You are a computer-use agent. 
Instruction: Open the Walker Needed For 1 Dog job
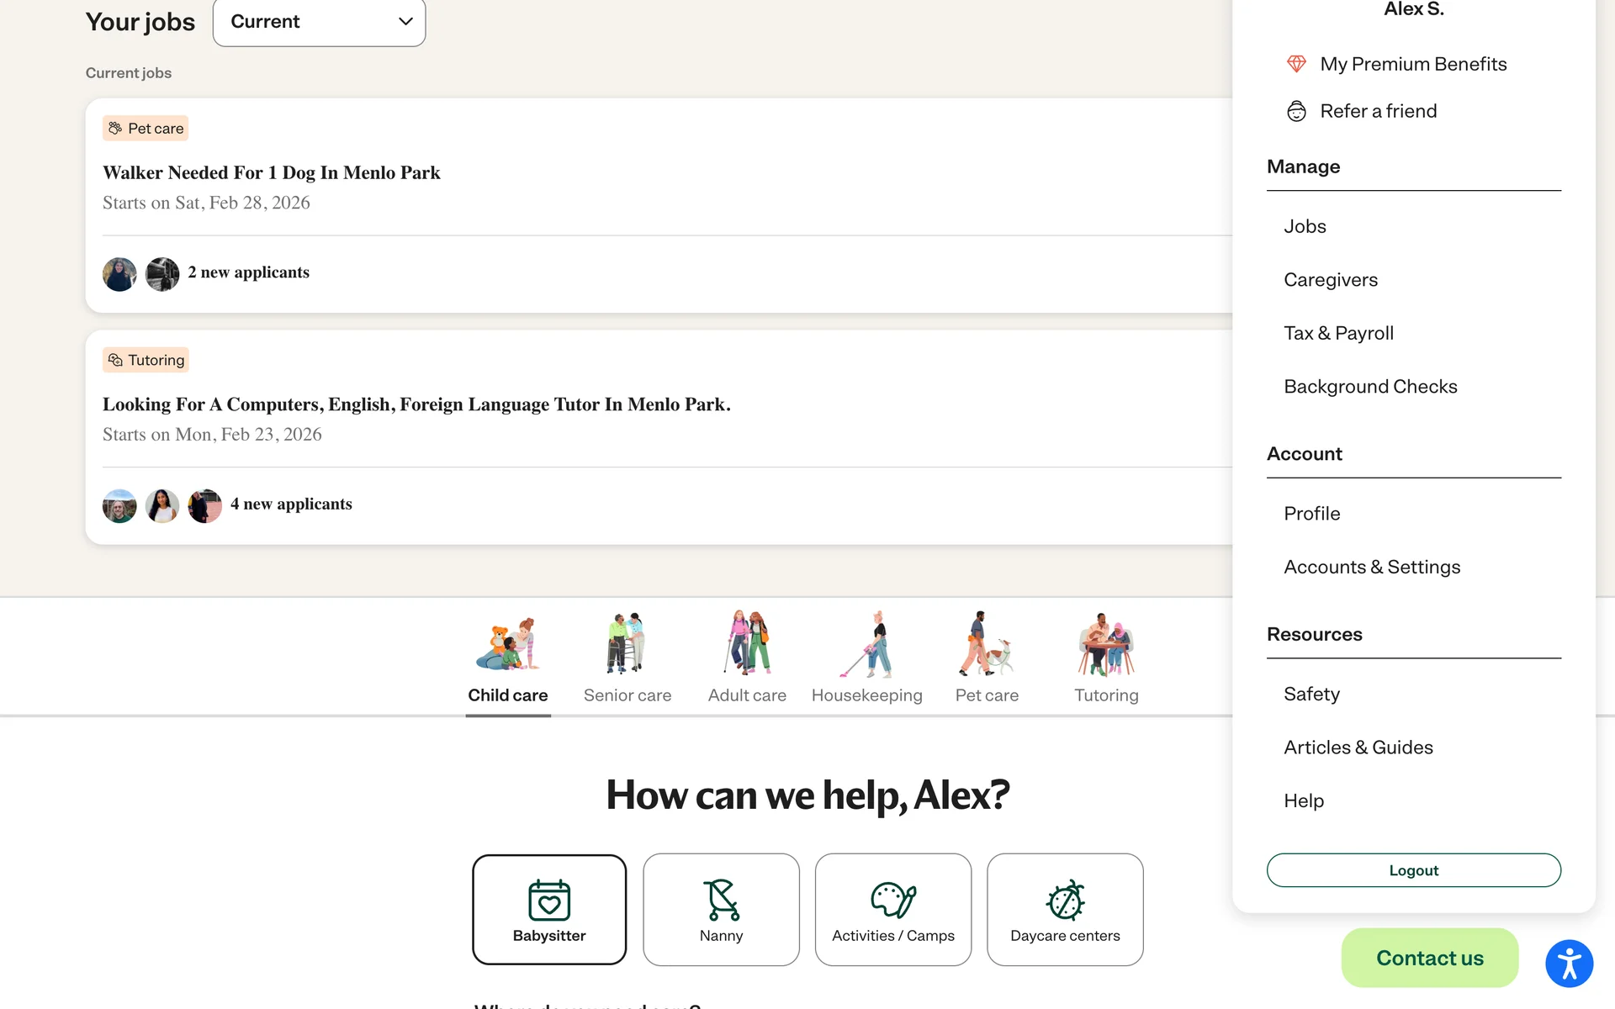[x=271, y=172]
